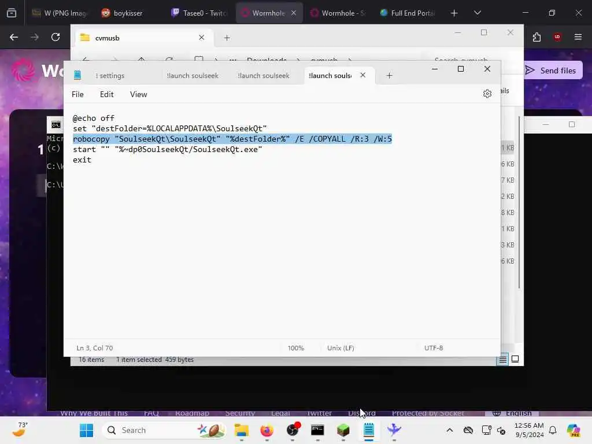Open the Wormhole Legal footer link
This screenshot has height=444, width=592.
click(280, 413)
